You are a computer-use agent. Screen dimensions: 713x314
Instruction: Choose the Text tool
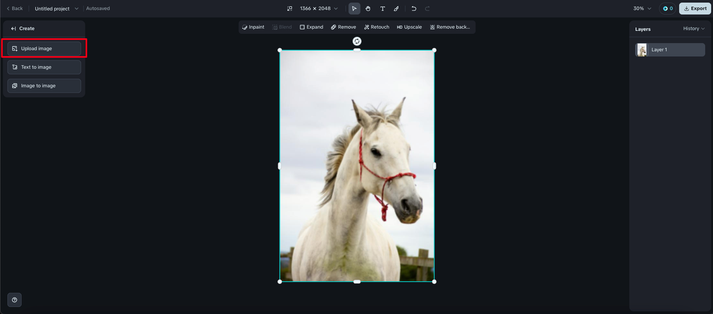click(x=382, y=8)
